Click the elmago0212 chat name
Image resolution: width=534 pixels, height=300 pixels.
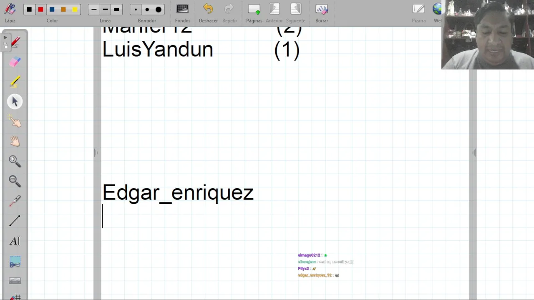[309, 255]
